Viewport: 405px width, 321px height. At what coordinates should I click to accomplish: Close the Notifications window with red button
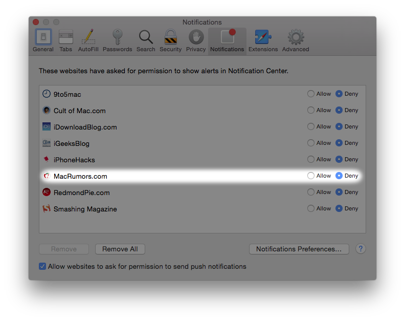coord(36,22)
